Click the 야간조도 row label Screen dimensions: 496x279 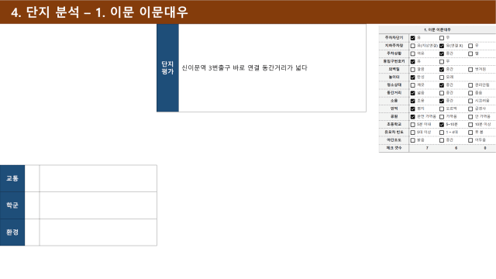(x=394, y=140)
